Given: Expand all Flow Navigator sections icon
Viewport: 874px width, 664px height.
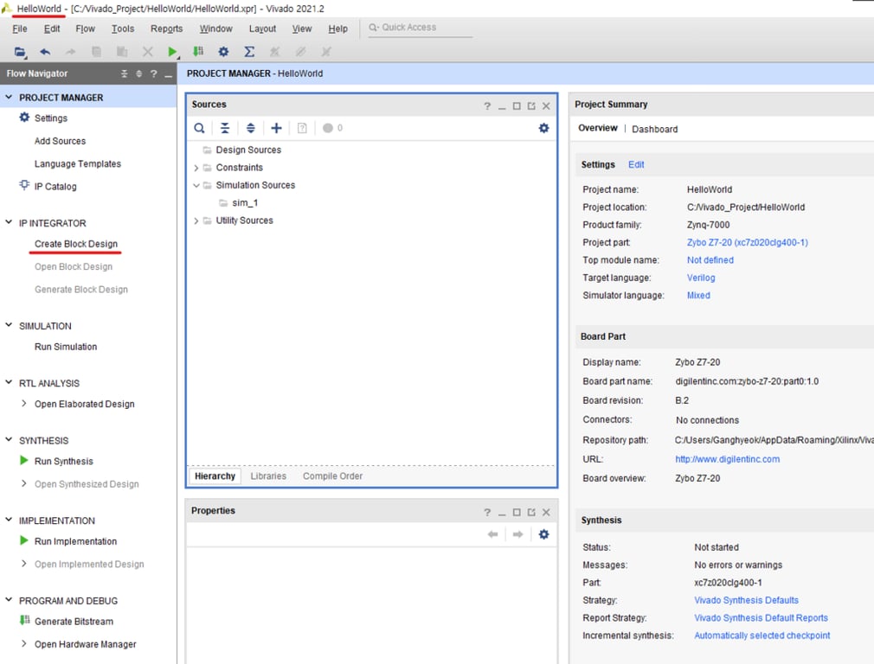Looking at the screenshot, I should tap(138, 73).
